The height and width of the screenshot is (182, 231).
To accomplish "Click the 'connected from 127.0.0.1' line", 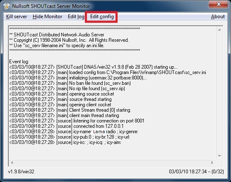I will 66,126.
